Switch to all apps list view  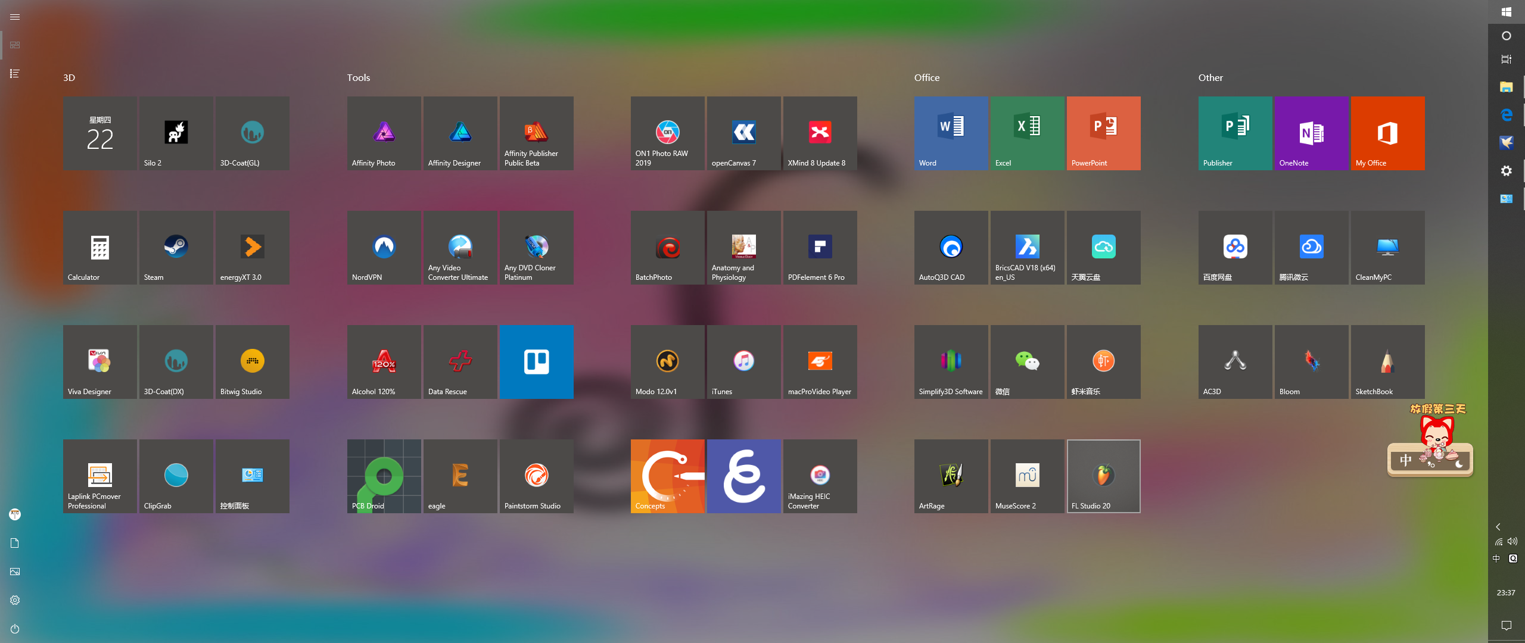(x=15, y=74)
